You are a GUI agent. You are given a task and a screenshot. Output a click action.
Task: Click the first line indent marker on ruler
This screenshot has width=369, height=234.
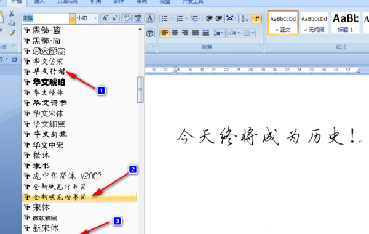(175, 68)
